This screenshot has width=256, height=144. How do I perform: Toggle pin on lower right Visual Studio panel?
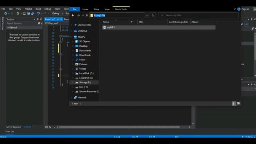pyautogui.click(x=252, y=84)
